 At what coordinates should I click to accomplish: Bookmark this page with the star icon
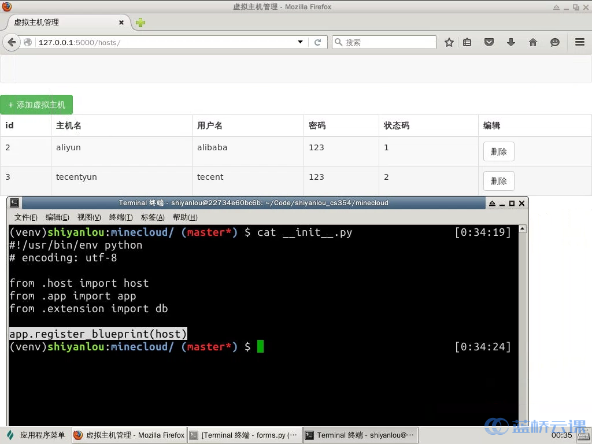point(449,42)
